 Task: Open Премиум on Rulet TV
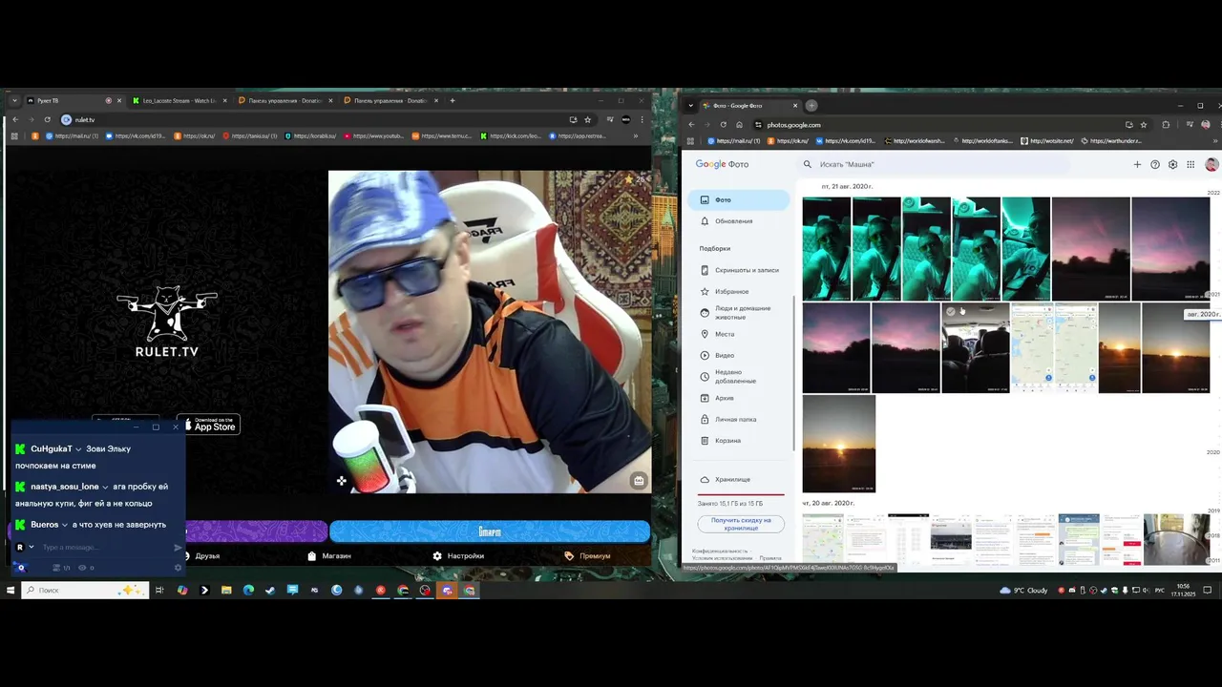pos(587,555)
